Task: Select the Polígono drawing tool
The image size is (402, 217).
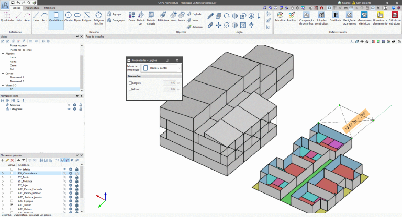Action: tap(87, 17)
